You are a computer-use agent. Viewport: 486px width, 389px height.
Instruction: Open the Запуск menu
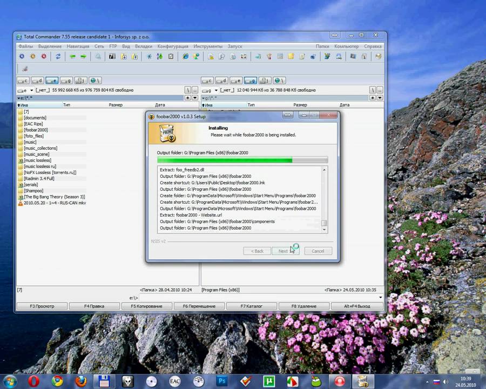coord(235,46)
